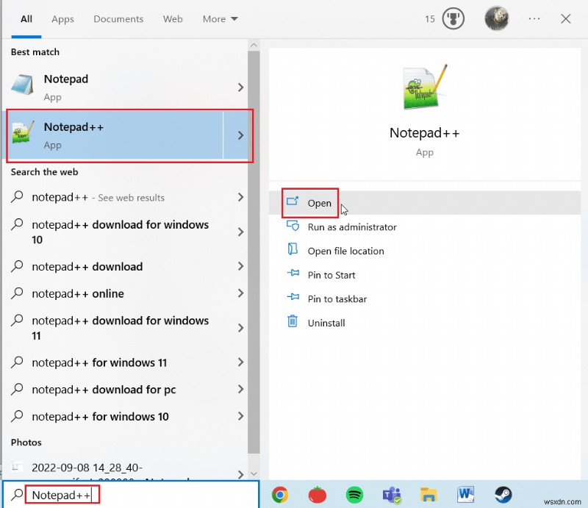Click the Uninstall trash can icon

(x=293, y=321)
